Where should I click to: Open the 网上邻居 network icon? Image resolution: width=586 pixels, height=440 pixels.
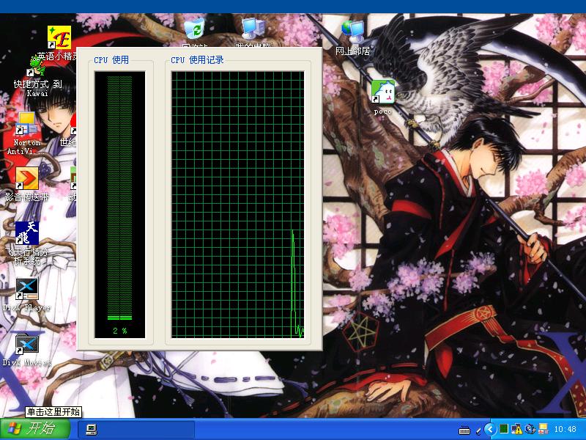tap(352, 32)
